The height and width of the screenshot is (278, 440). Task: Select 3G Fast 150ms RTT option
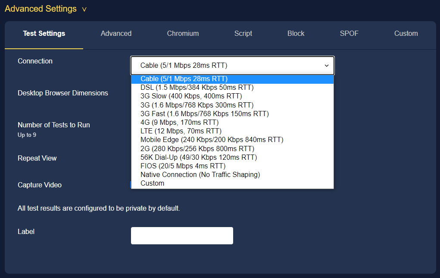(x=204, y=114)
